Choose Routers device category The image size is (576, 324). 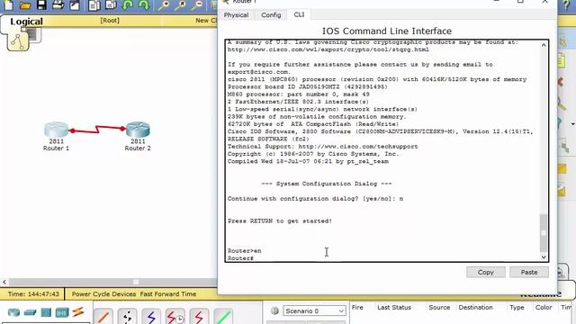[13, 312]
